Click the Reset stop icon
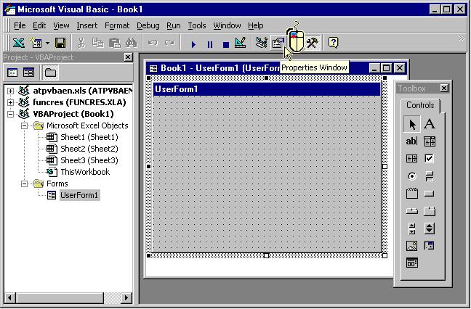The height and width of the screenshot is (309, 471). [226, 45]
